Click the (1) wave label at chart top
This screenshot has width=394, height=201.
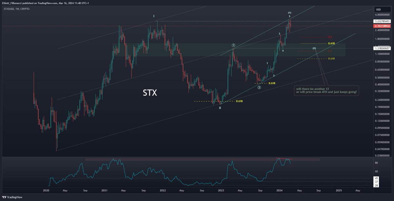(290, 12)
